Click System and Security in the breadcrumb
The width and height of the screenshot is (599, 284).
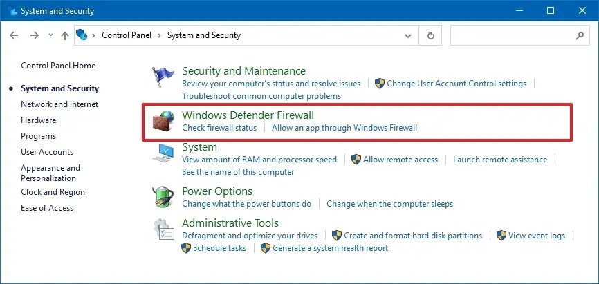pos(204,35)
